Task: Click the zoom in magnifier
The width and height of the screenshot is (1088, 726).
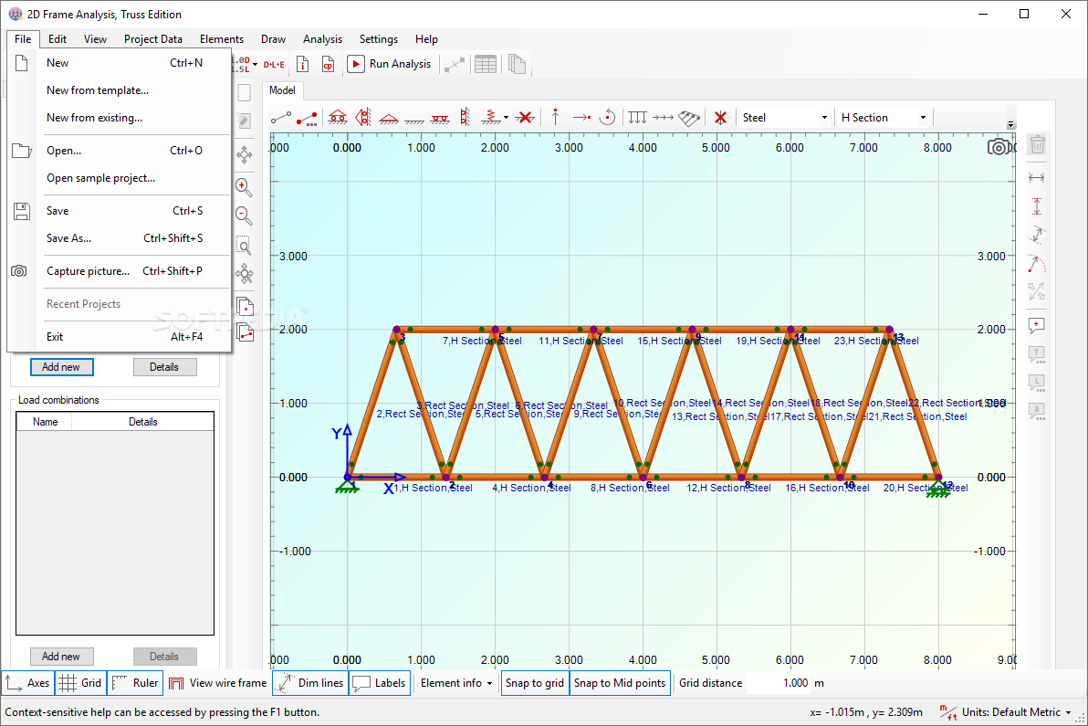Action: click(244, 187)
